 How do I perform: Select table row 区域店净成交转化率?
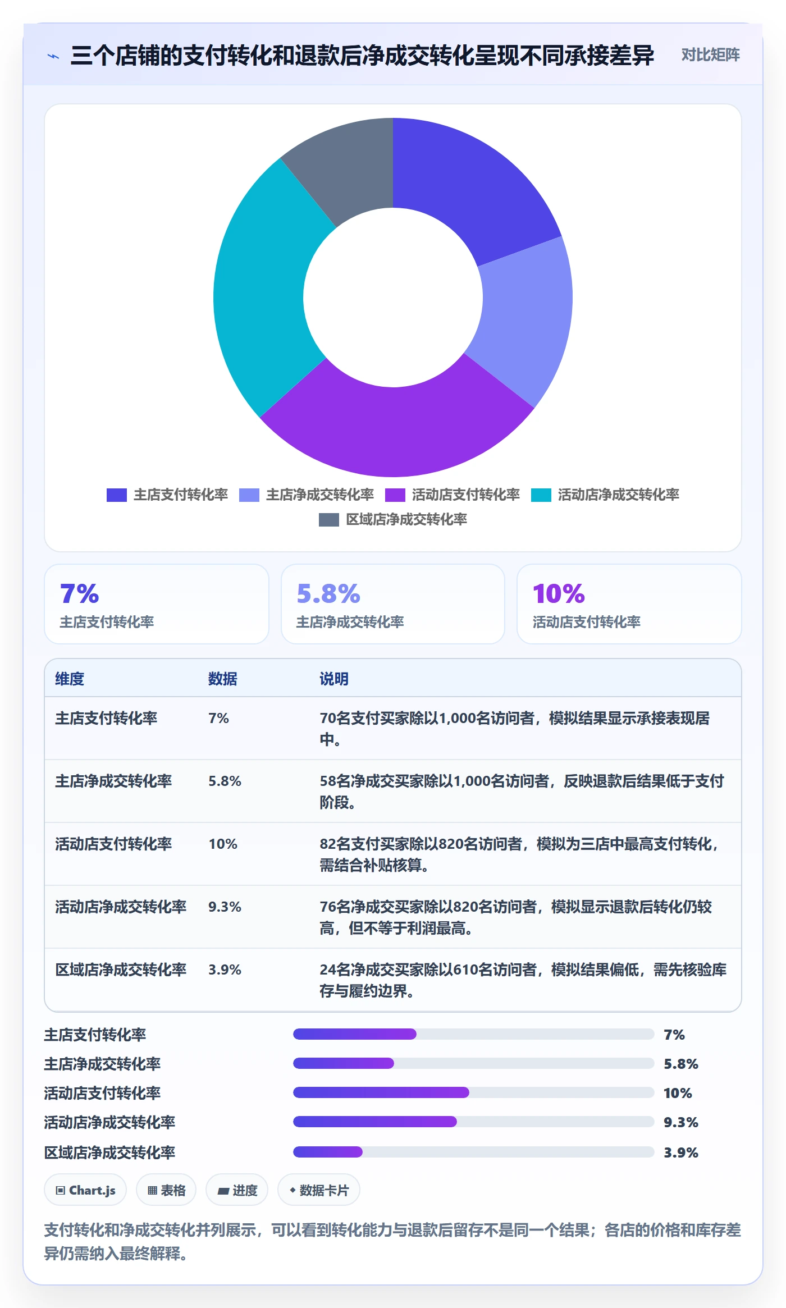click(x=393, y=980)
